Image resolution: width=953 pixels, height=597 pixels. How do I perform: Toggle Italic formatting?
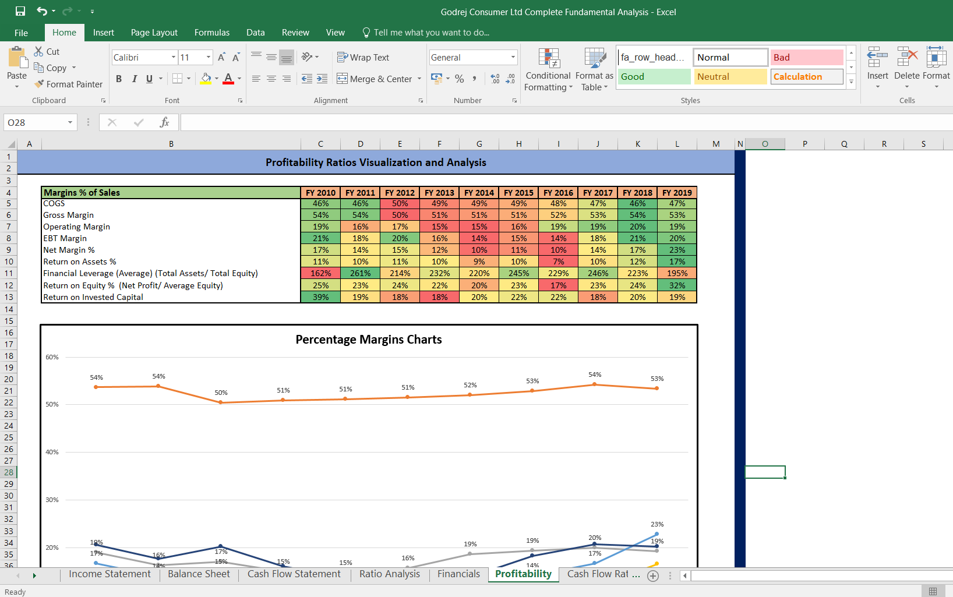click(135, 79)
